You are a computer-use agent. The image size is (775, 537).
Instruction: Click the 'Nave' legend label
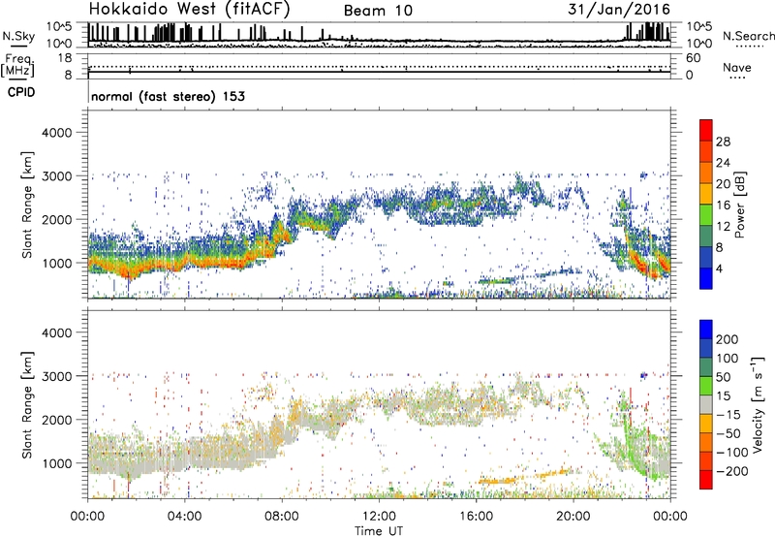pos(737,67)
